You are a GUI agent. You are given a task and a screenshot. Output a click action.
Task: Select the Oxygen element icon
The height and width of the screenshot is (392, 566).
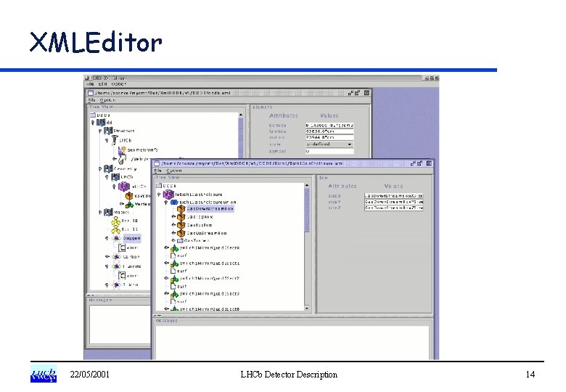pos(116,238)
